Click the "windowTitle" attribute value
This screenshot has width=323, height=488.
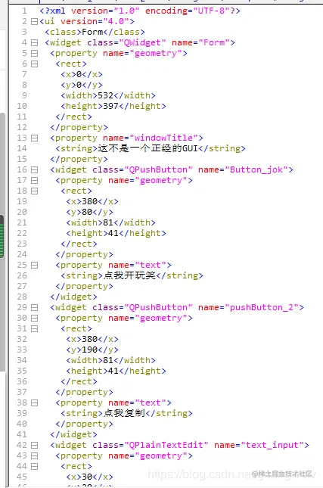[x=163, y=138]
